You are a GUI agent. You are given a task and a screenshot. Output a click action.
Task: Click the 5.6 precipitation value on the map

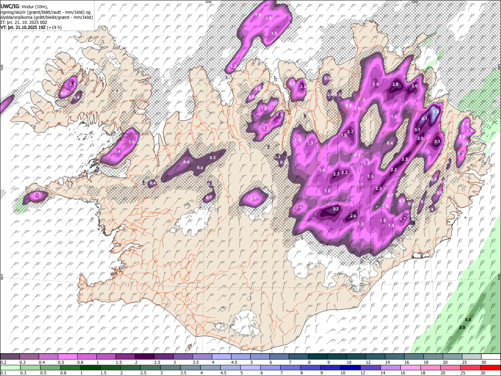pos(437,112)
